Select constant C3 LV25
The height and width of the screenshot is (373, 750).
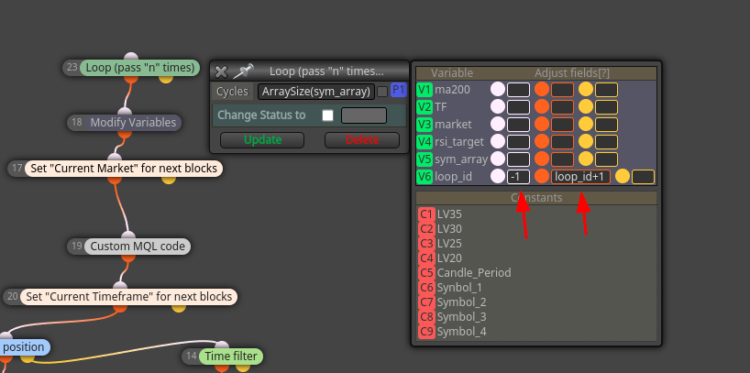[426, 244]
